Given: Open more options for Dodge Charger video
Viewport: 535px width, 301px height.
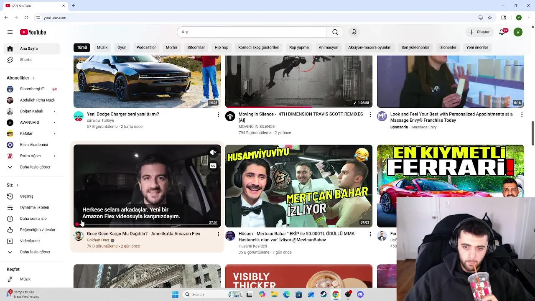Looking at the screenshot, I should pos(218,115).
